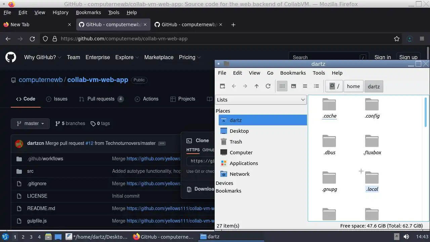
Task: Open the Firefox hamburger menu
Action: coord(422,39)
